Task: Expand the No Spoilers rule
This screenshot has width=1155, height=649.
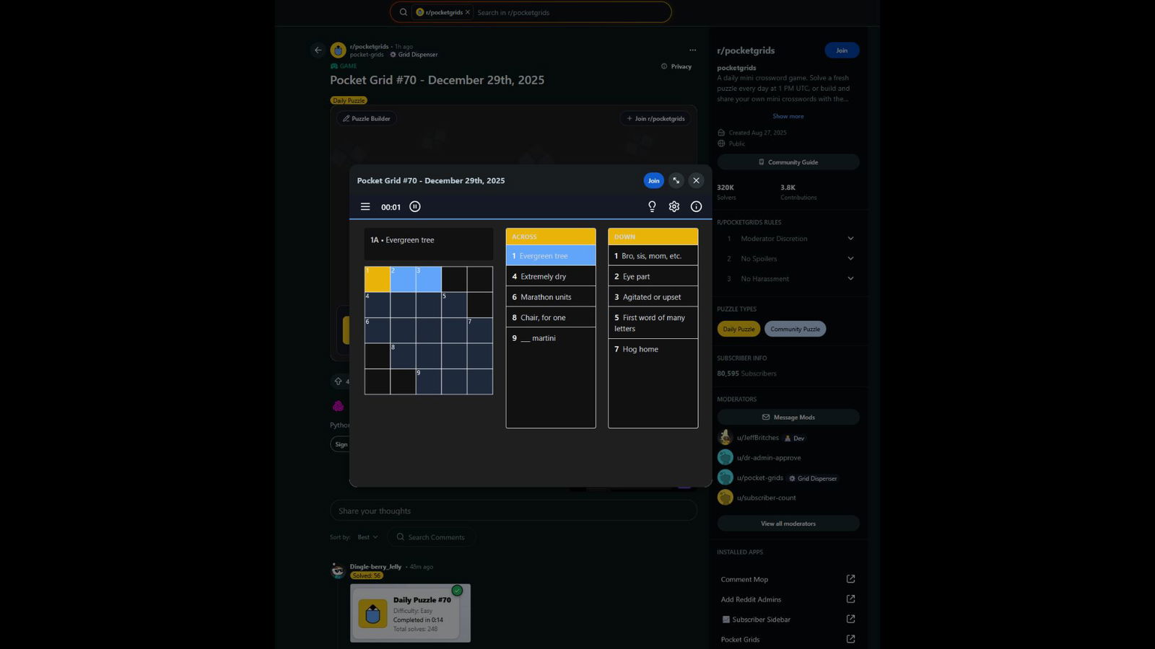Action: 850,259
